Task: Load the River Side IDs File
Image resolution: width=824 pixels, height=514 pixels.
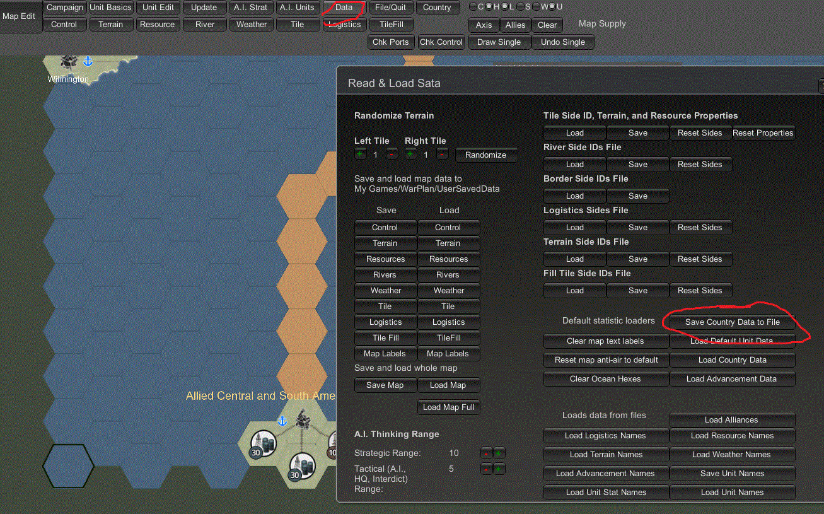Action: coord(575,165)
